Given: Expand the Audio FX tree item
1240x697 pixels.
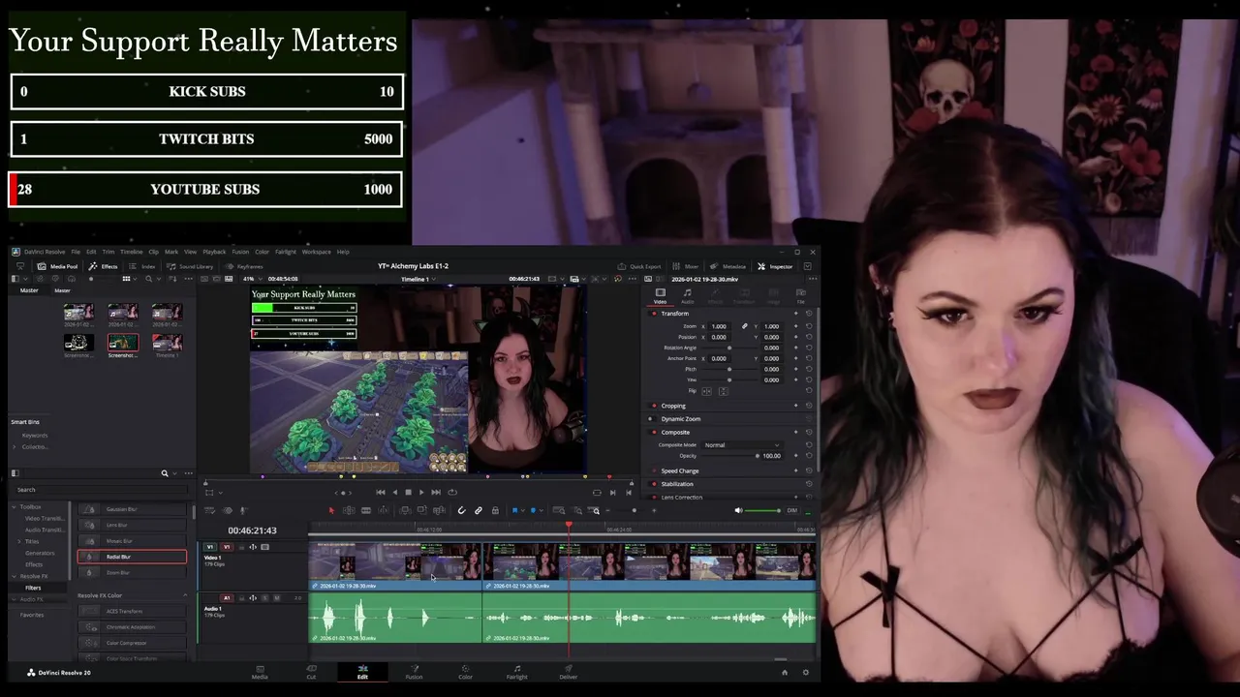Looking at the screenshot, I should 15,599.
